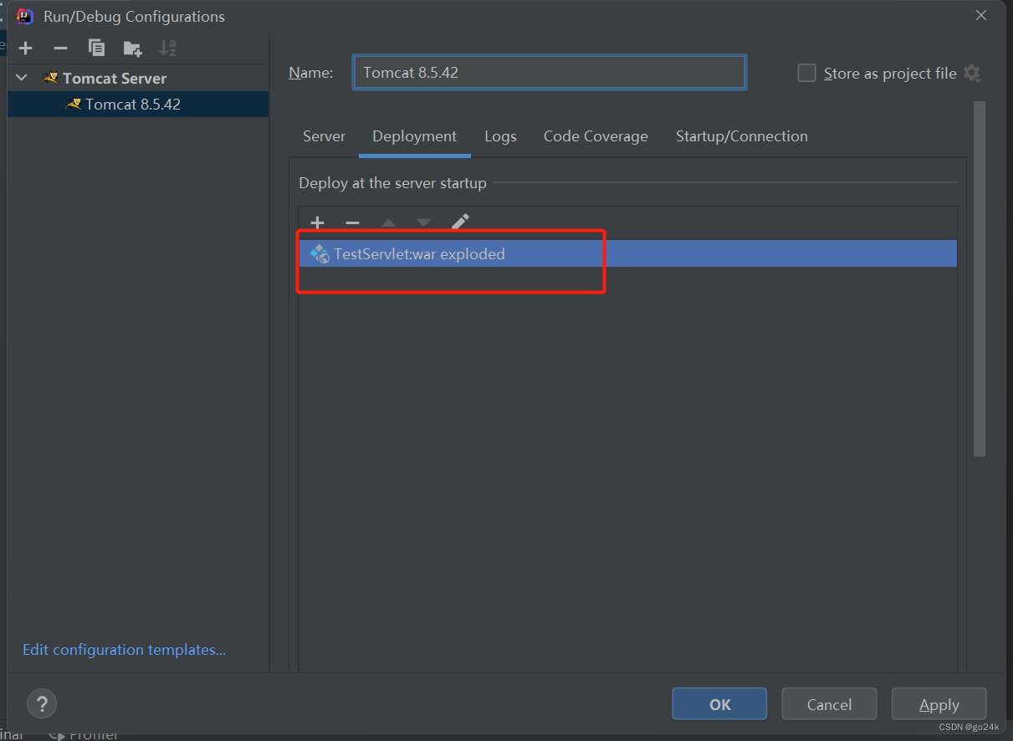Remove the selected deployment artifact
Image resolution: width=1013 pixels, height=741 pixels.
(352, 222)
